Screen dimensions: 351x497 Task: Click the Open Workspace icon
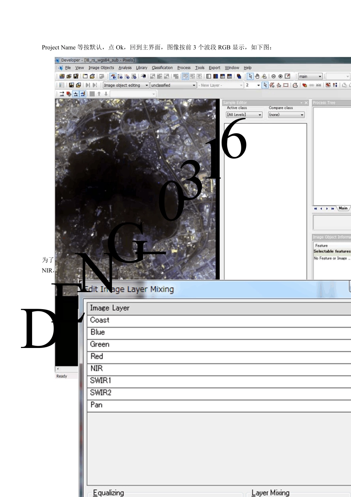click(92, 76)
